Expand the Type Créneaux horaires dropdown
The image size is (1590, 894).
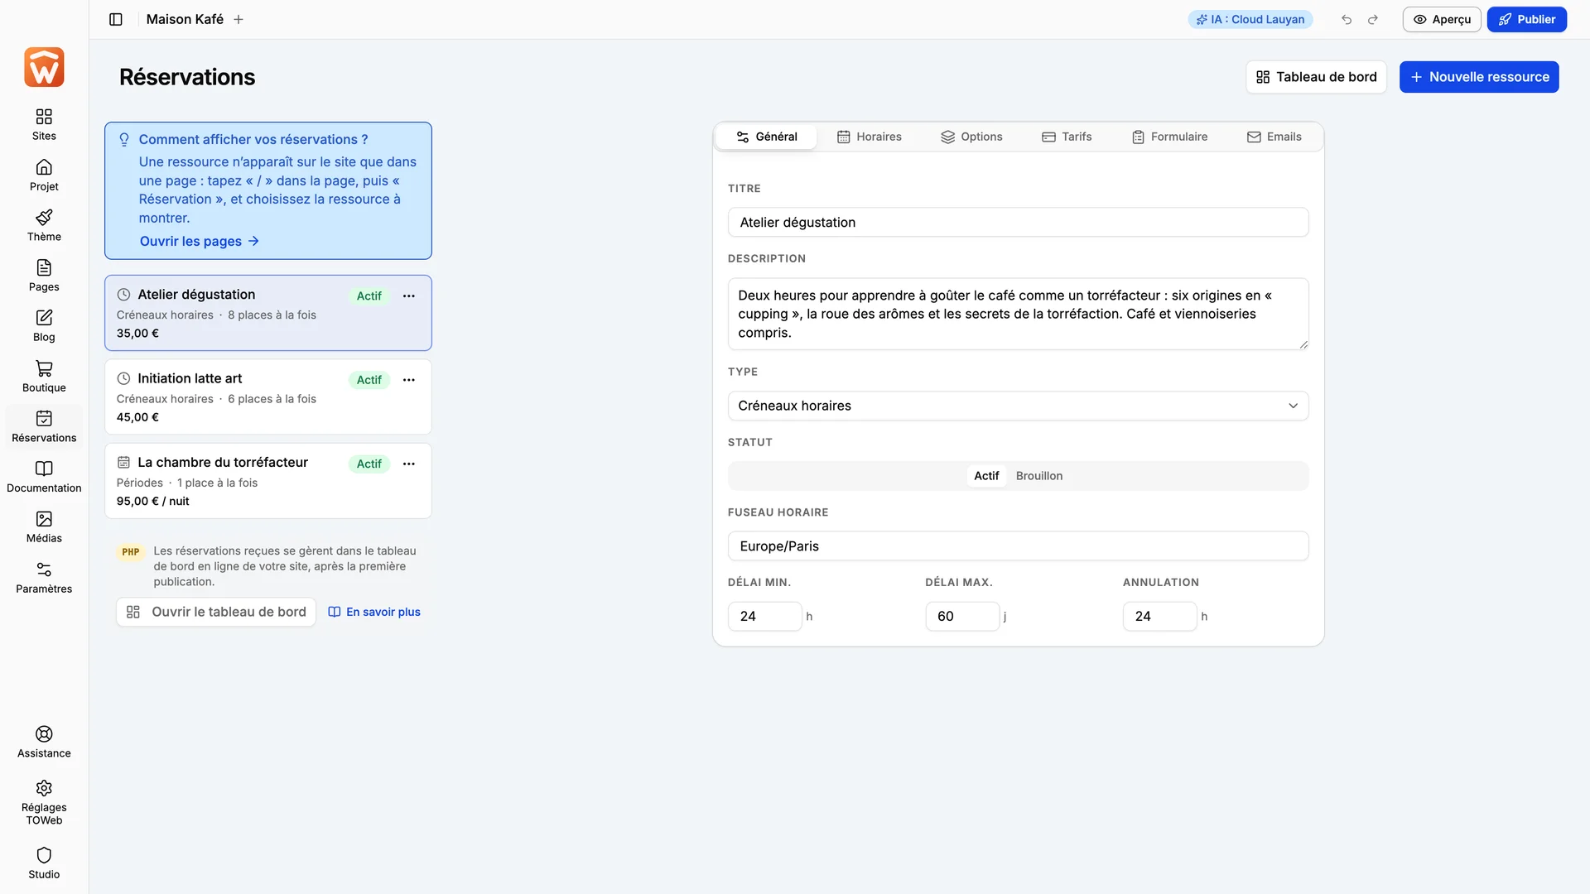[x=1018, y=406]
